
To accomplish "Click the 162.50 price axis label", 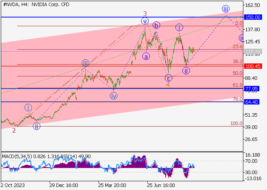I will click(253, 5).
